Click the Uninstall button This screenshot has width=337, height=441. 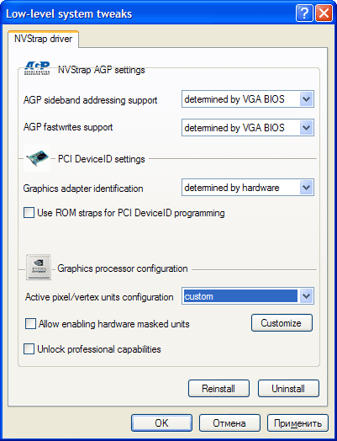pos(288,389)
